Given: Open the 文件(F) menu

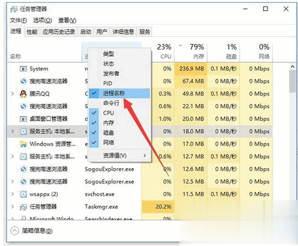Looking at the screenshot, I should point(18,20).
